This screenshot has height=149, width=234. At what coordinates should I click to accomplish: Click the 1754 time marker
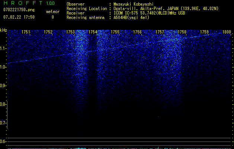coord(93,32)
